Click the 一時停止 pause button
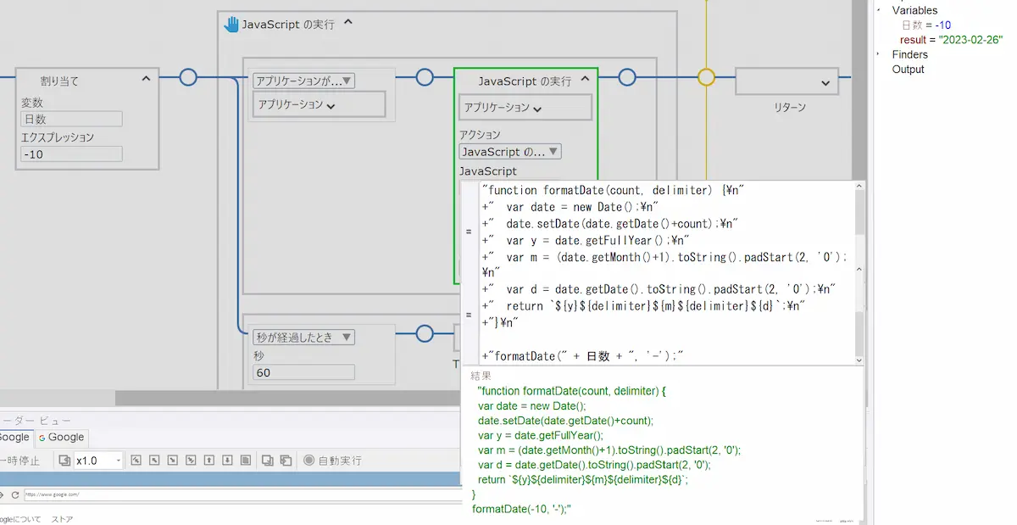 click(x=19, y=461)
